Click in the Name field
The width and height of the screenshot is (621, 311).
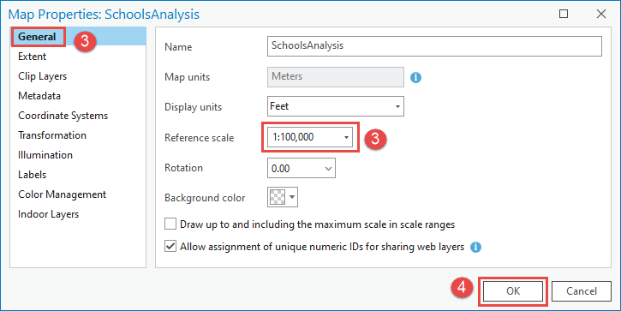(434, 46)
